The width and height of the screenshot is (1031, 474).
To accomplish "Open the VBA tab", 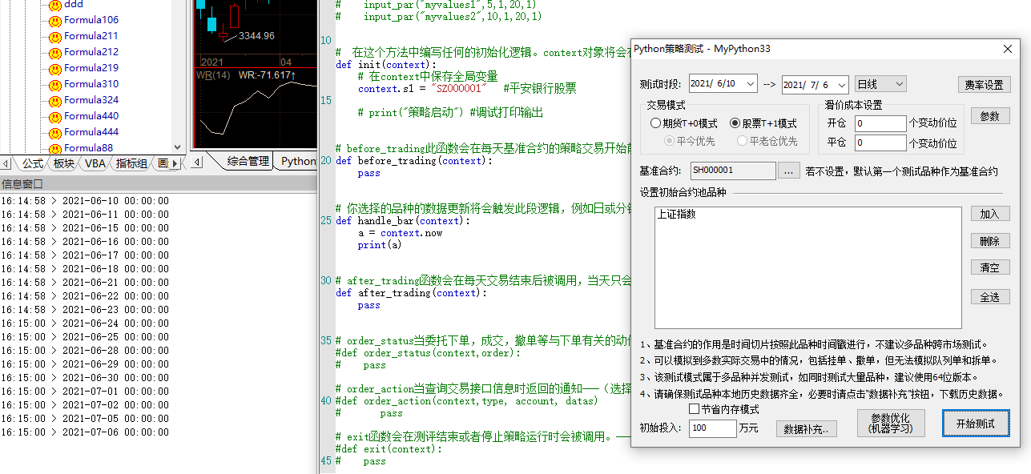I will pyautogui.click(x=95, y=163).
